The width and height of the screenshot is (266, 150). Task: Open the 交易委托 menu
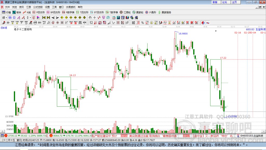click(x=71, y=7)
